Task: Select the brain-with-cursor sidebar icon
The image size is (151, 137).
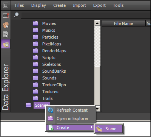Action: [x=6, y=25]
